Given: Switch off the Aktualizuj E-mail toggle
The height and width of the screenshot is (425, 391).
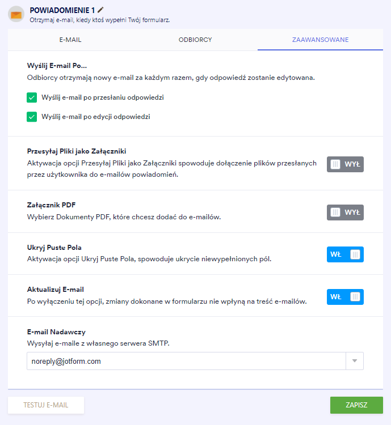Looking at the screenshot, I should [345, 296].
